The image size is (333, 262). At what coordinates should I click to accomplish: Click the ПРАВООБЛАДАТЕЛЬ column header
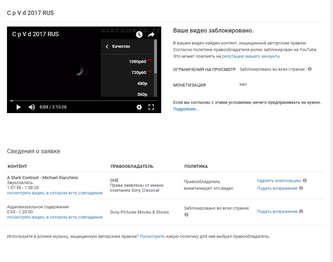[132, 166]
